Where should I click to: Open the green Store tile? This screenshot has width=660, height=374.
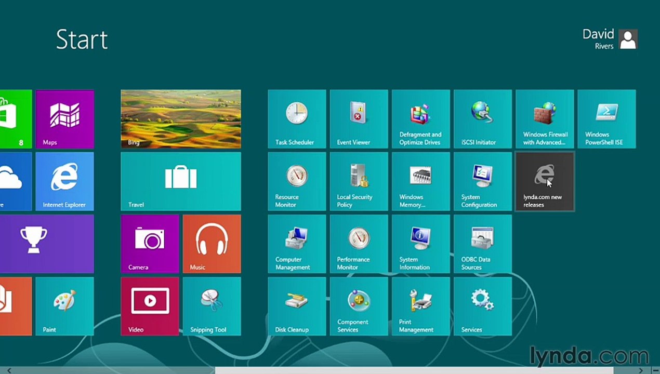pos(16,119)
